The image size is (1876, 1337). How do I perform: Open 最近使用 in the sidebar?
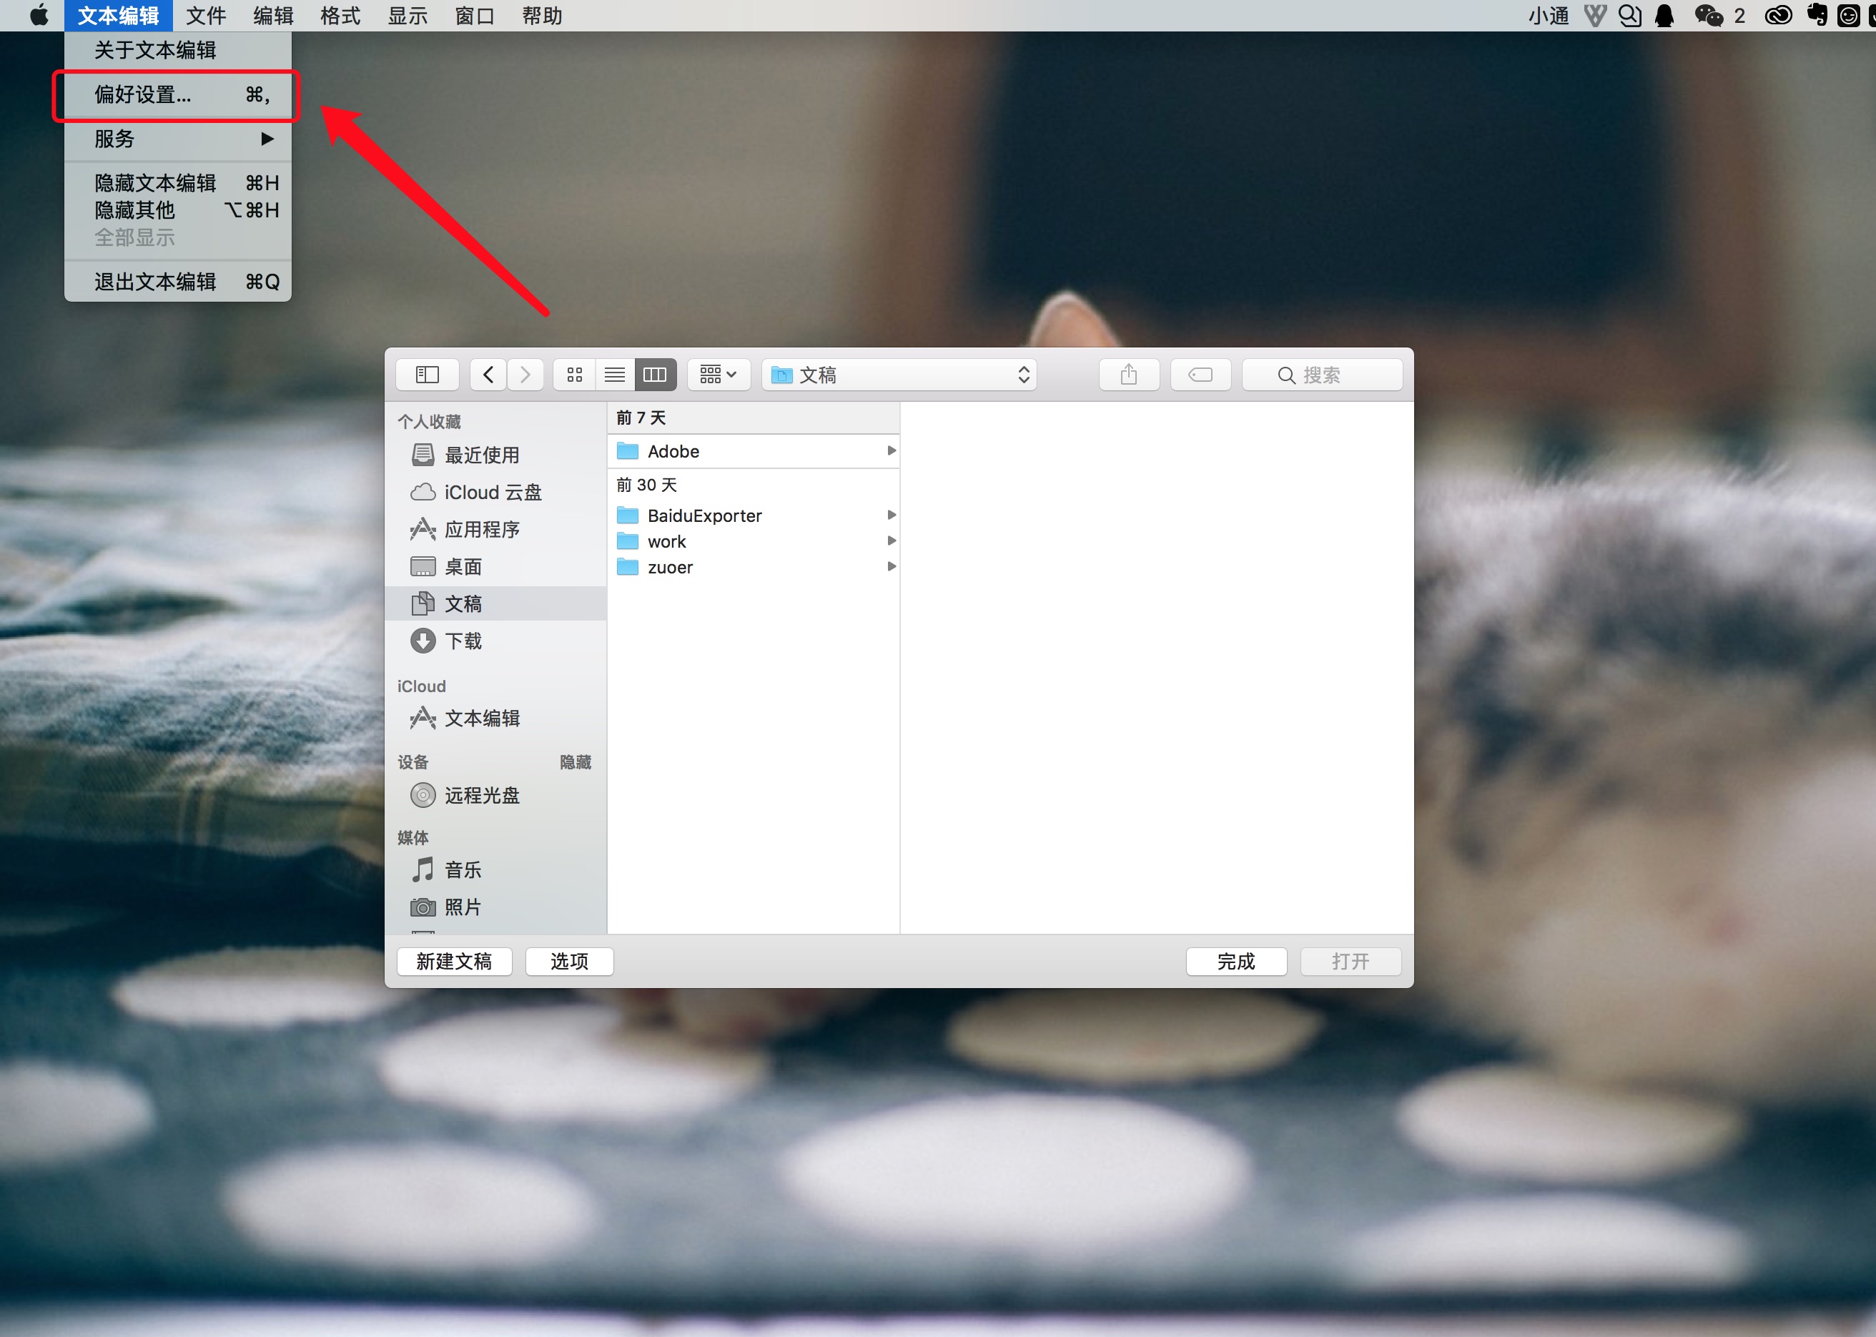[495, 455]
